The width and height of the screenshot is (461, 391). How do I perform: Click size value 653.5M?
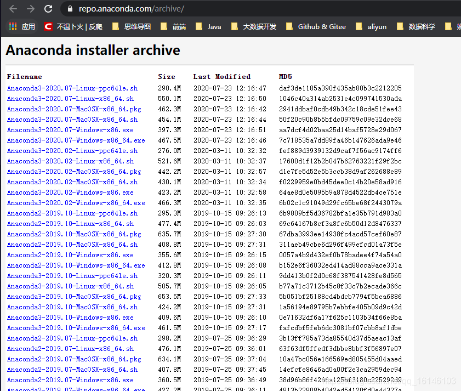click(x=169, y=297)
